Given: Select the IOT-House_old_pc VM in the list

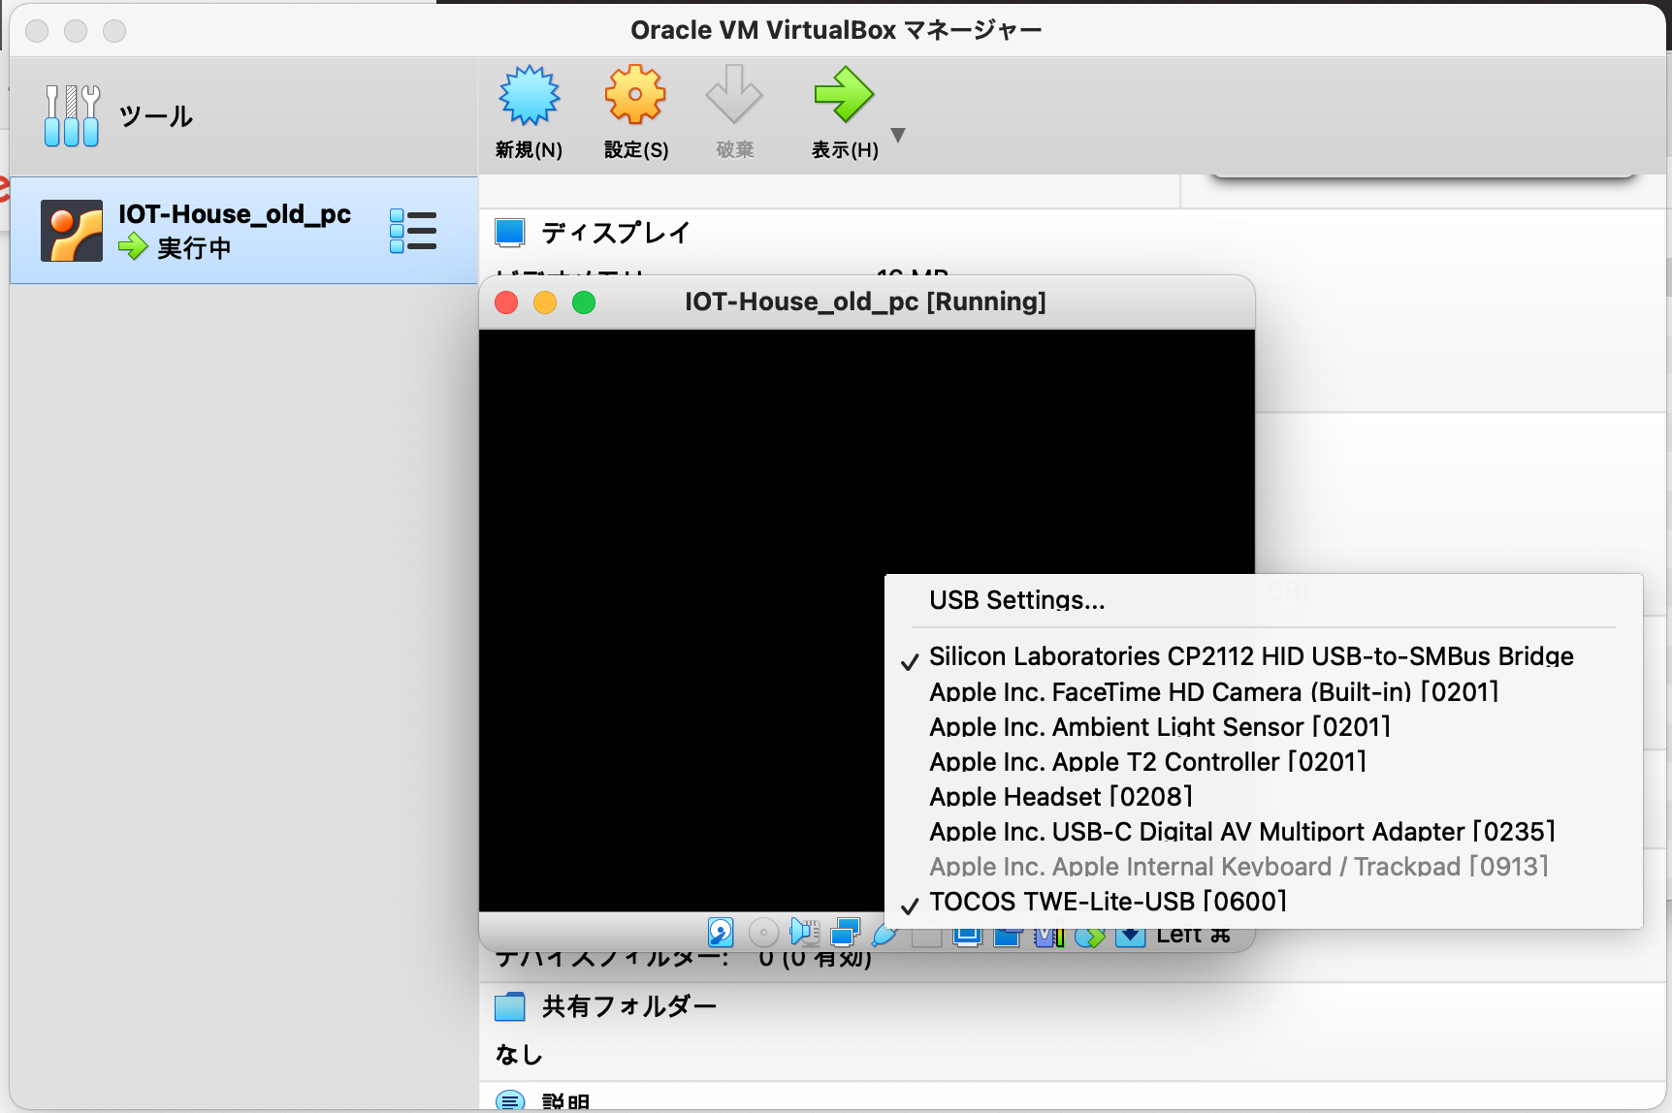Looking at the screenshot, I should point(243,230).
